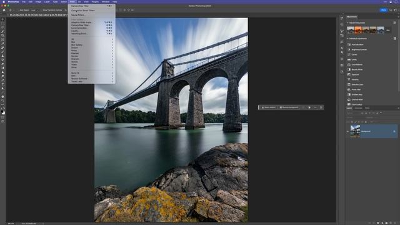
Task: Add a Channel Mixer adjustment
Action: coord(357,99)
